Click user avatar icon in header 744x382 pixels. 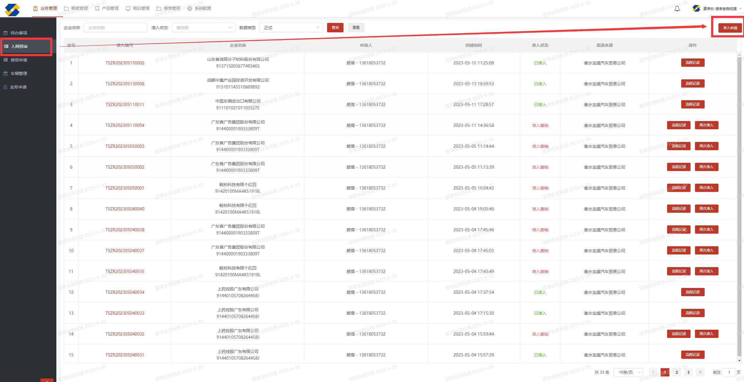(696, 9)
